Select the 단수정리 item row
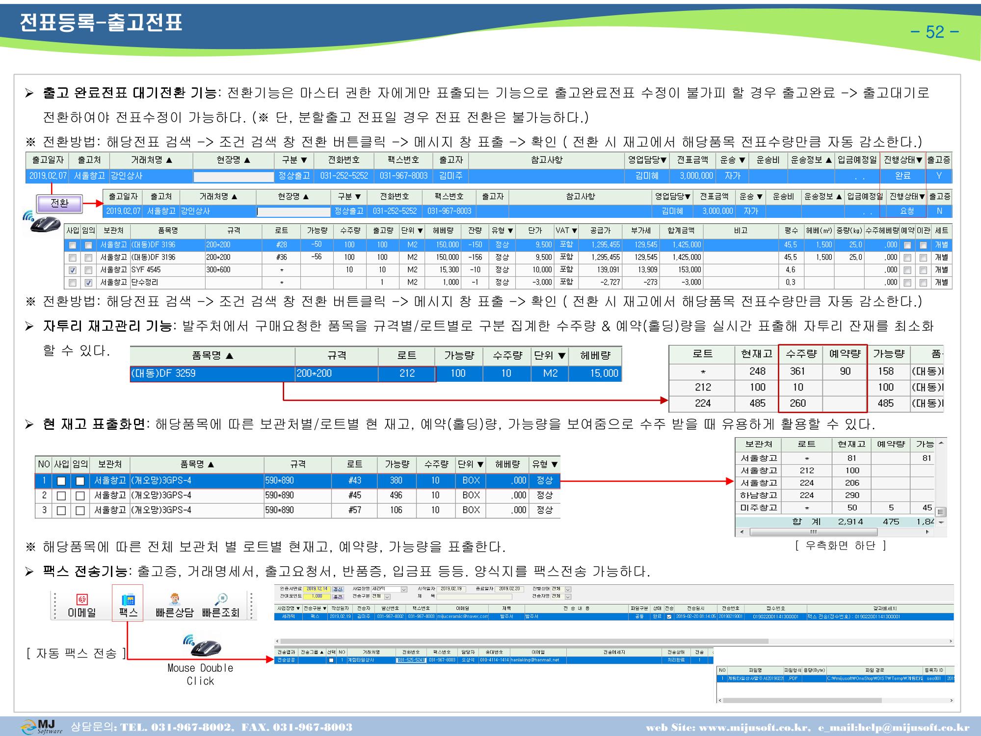Viewport: 981px width, 736px height. click(508, 283)
